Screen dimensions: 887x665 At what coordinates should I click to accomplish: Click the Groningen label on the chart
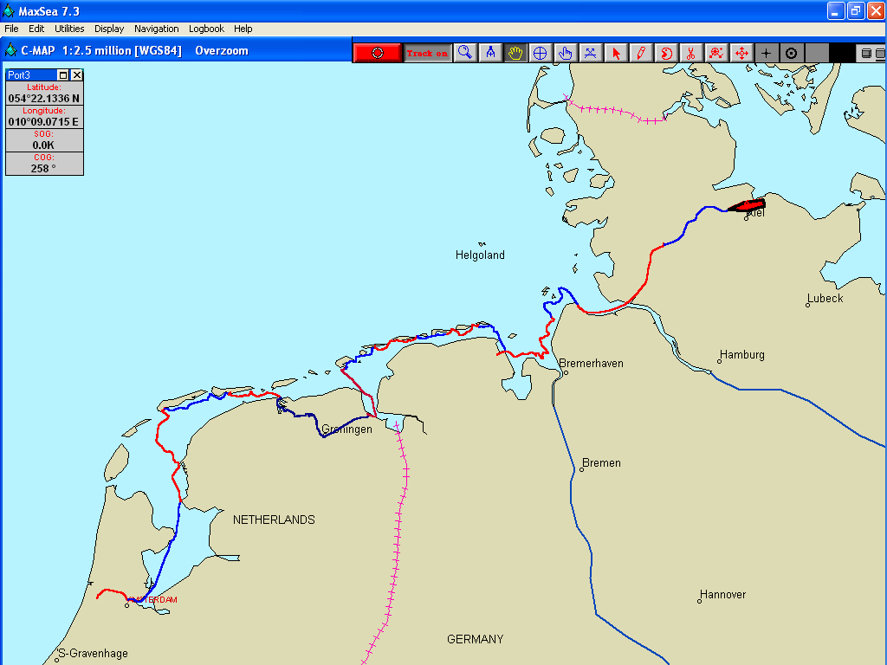tap(346, 429)
